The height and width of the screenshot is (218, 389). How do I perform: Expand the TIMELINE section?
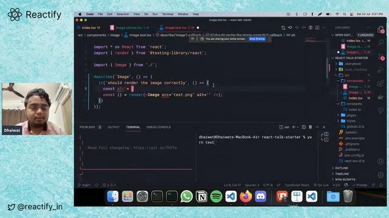point(342,174)
